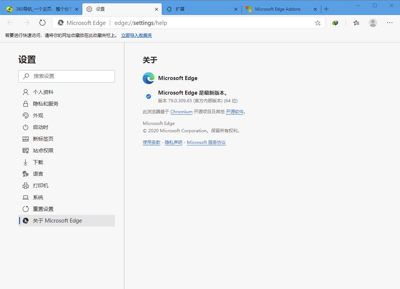This screenshot has height=289, width=400.
Task: Open 个人资料 settings section
Action: pos(67,92)
